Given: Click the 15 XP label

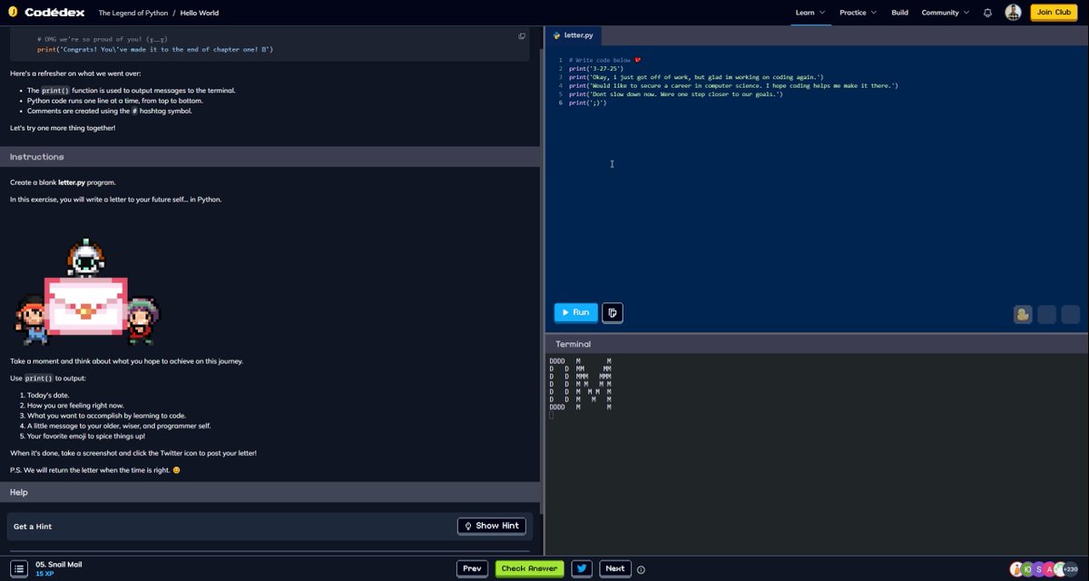Looking at the screenshot, I should coord(44,574).
